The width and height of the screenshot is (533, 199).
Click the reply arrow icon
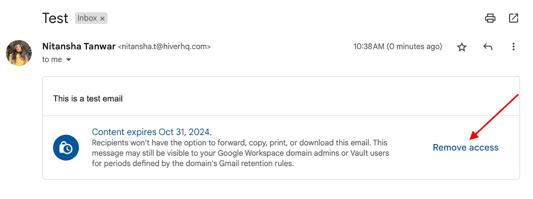pyautogui.click(x=488, y=47)
